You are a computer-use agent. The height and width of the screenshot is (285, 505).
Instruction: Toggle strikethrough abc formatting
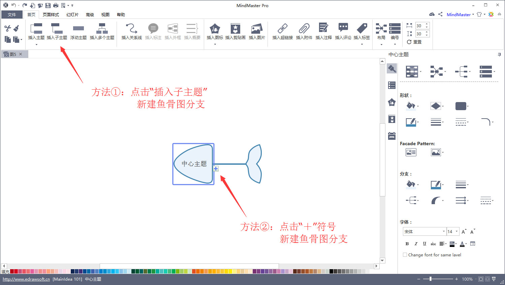click(x=433, y=244)
